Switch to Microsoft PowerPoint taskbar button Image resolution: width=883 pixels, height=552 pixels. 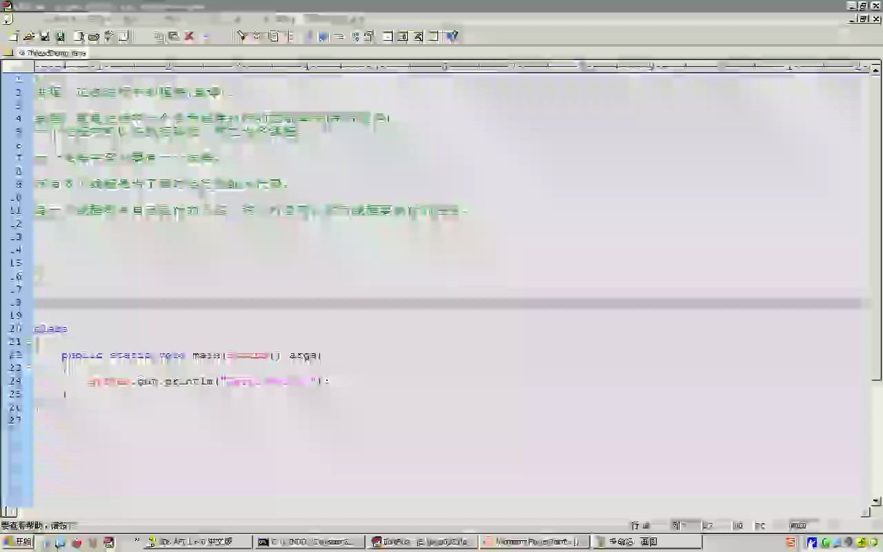point(535,542)
